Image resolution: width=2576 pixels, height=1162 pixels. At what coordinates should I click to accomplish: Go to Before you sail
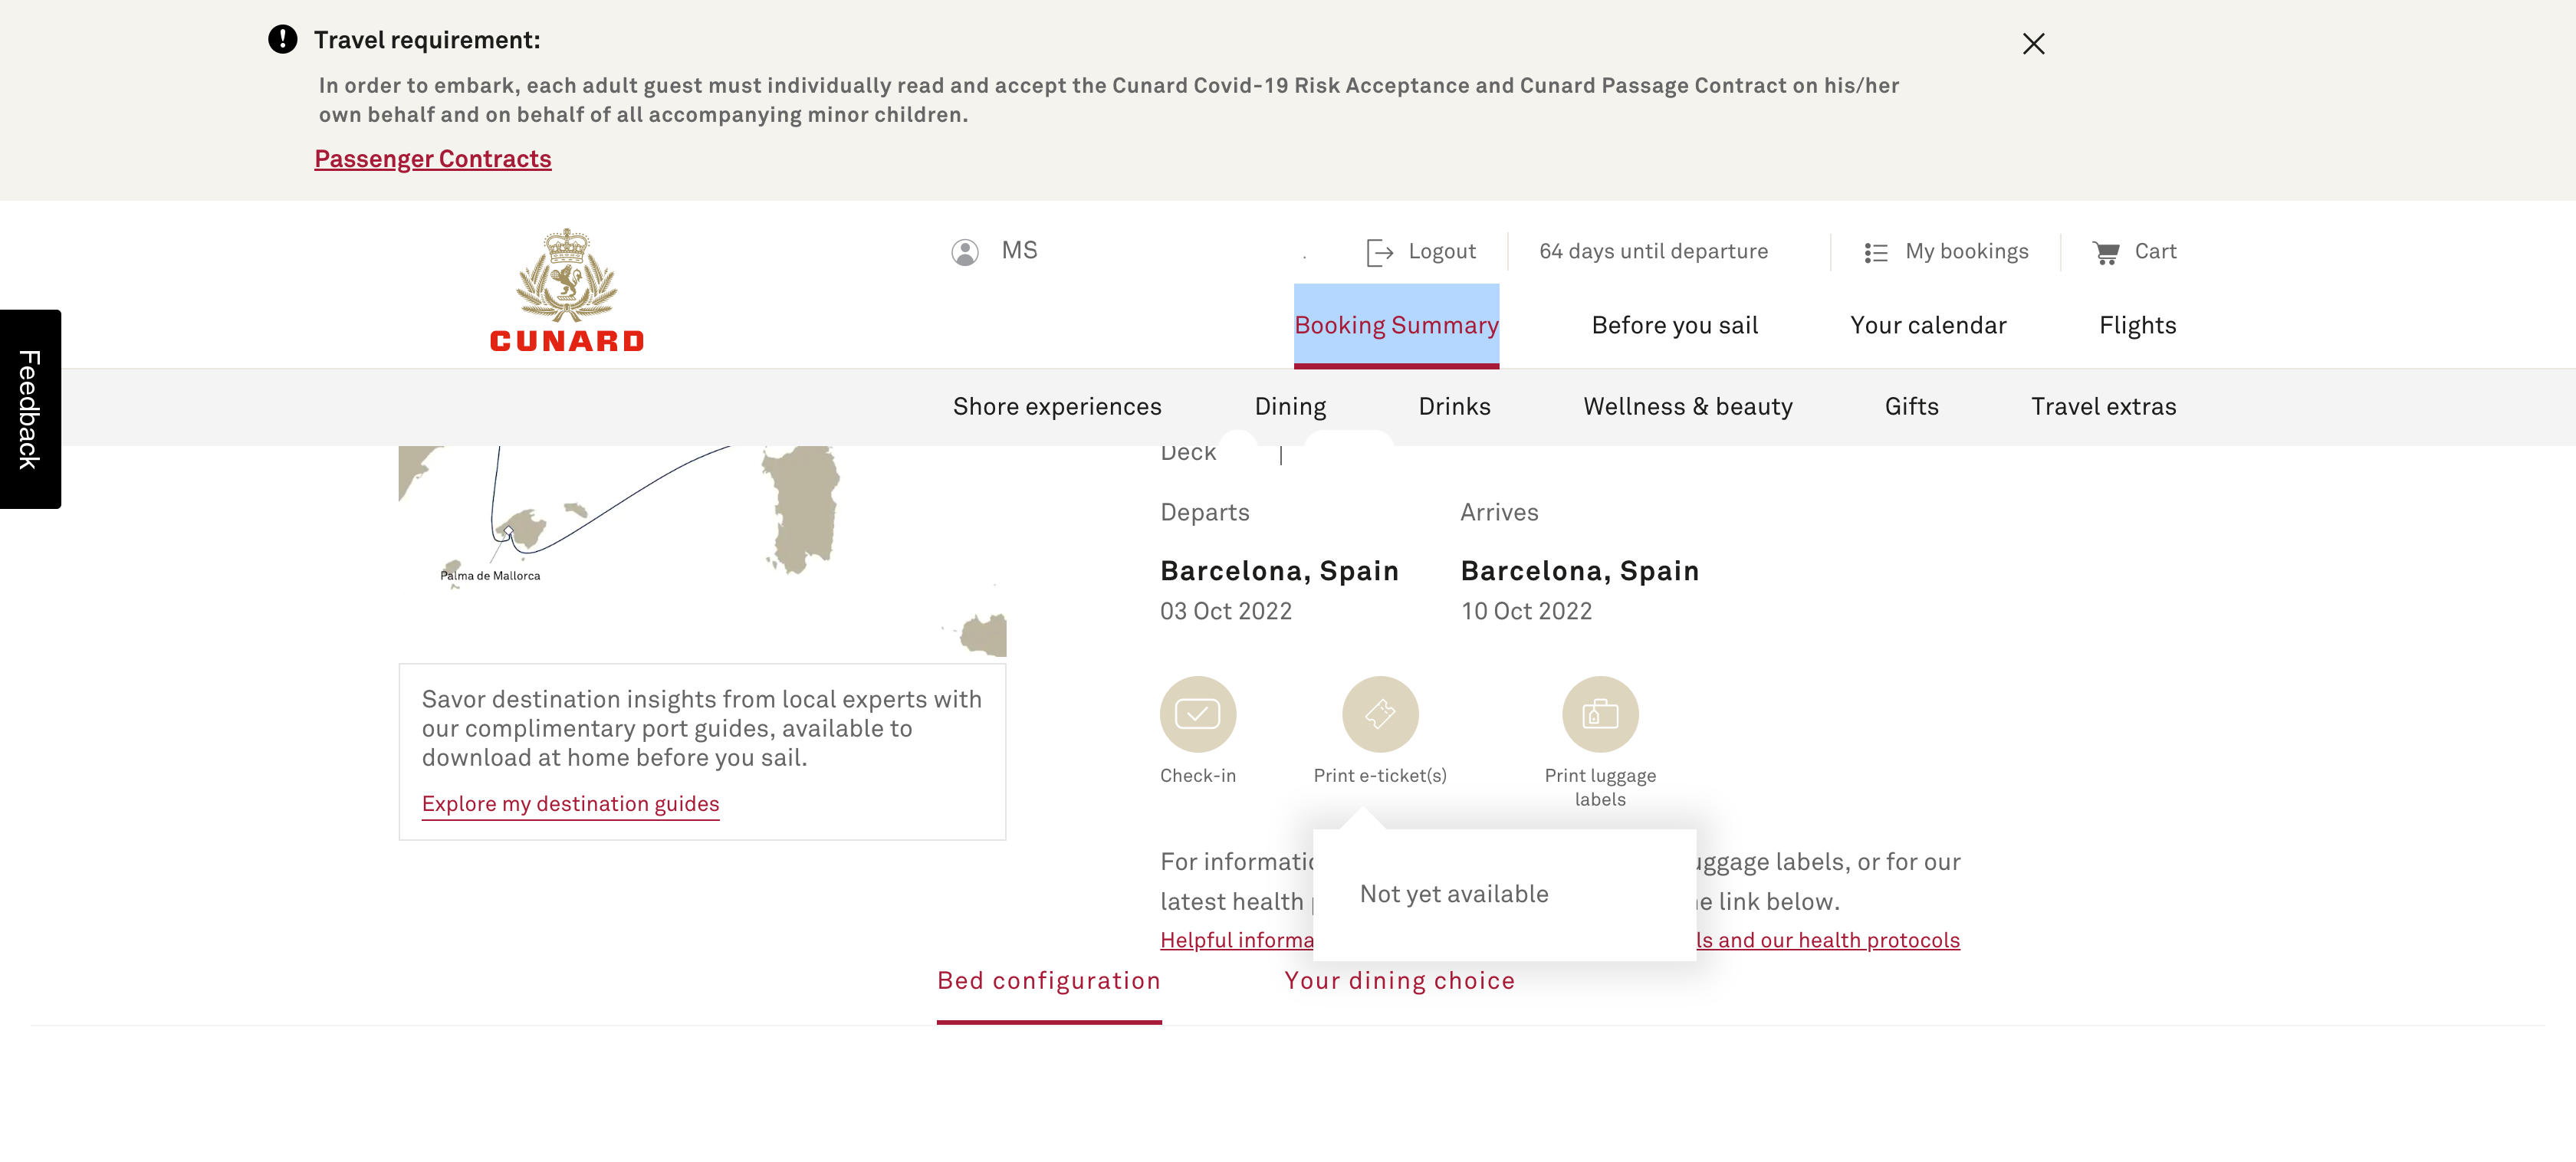1673,326
